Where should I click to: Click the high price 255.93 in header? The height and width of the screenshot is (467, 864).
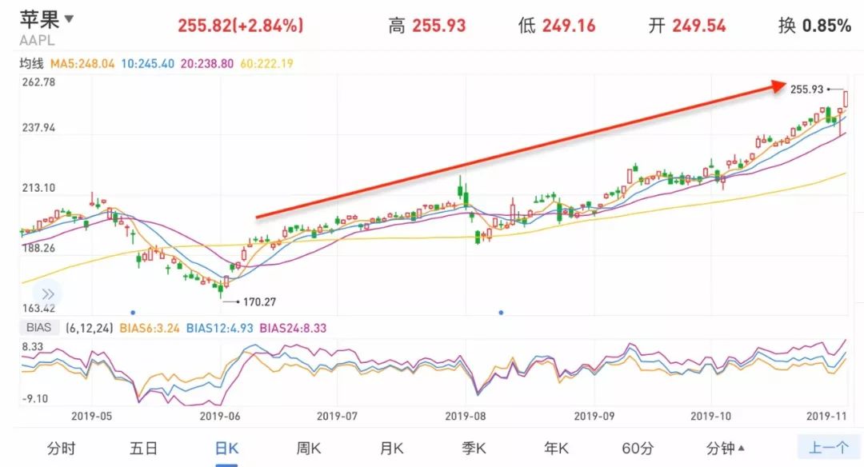(439, 26)
